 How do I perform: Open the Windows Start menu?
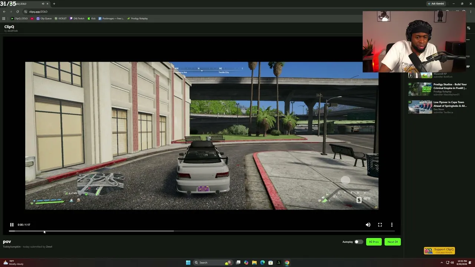[x=188, y=263]
